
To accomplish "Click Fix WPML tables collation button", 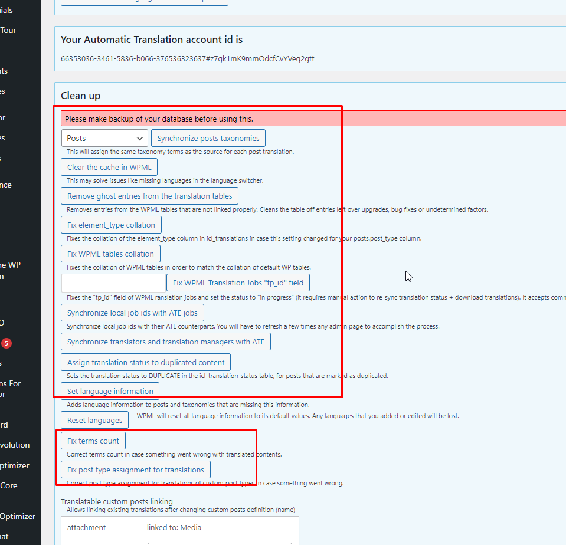I will click(110, 254).
